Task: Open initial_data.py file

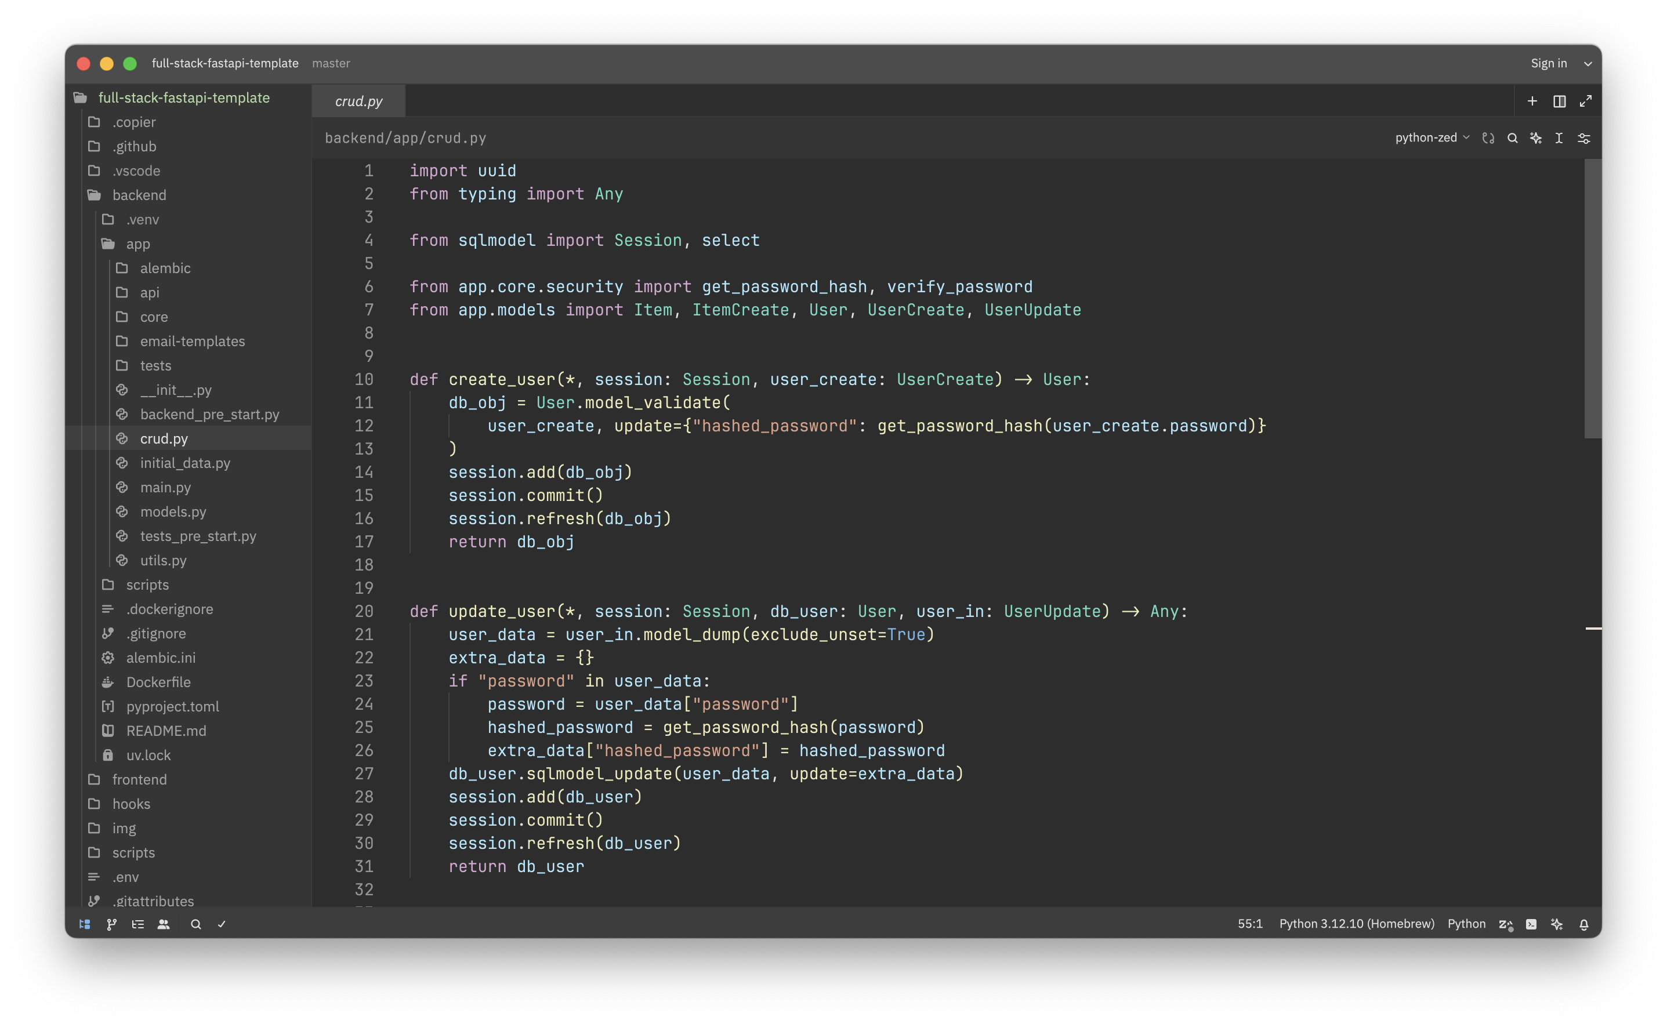Action: tap(189, 463)
